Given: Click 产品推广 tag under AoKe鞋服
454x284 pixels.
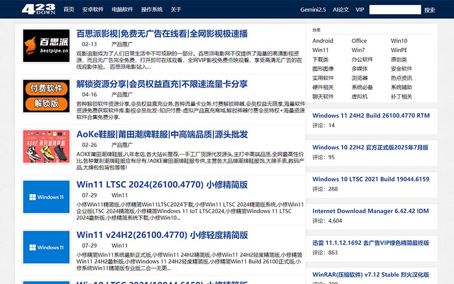Looking at the screenshot, I should click(x=122, y=145).
